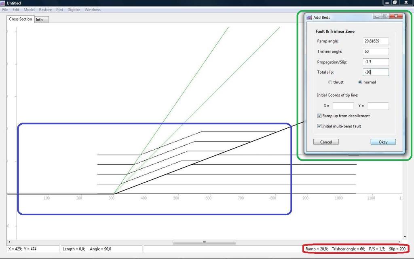
Task: Close the Add Beds dialog
Action: 396,16
